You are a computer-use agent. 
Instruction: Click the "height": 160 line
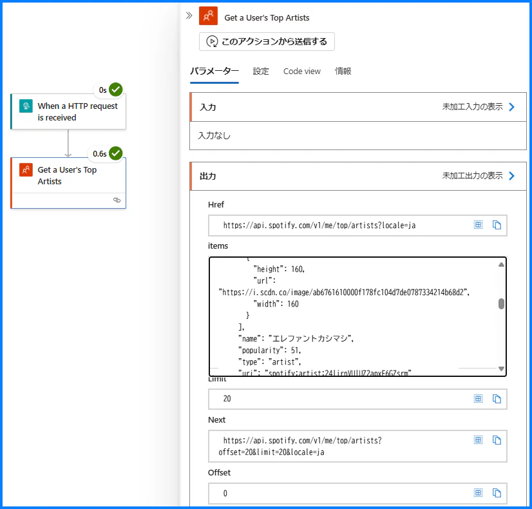pyautogui.click(x=279, y=269)
